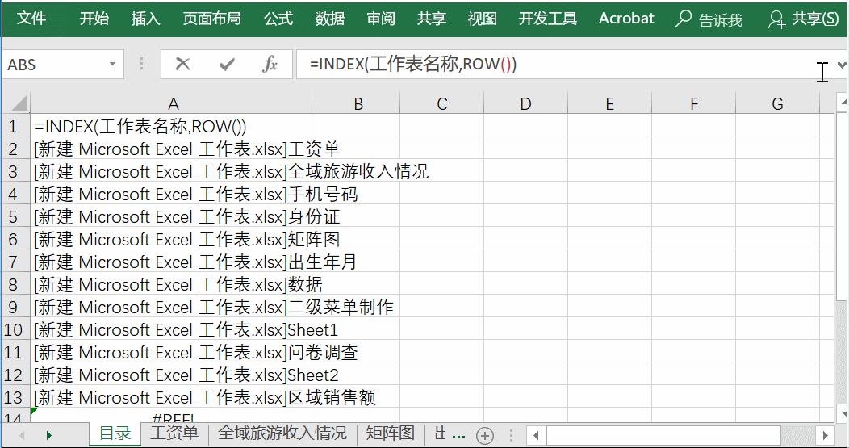The image size is (849, 448).
Task: Click cell with 身份证 entry
Action: click(173, 216)
